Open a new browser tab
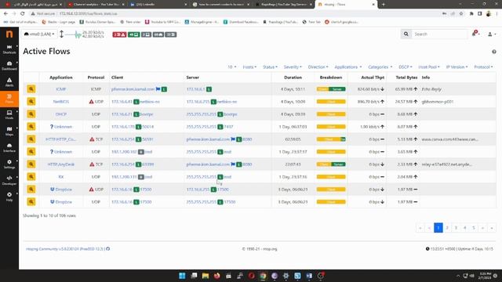The height and width of the screenshot is (282, 502). click(x=384, y=5)
